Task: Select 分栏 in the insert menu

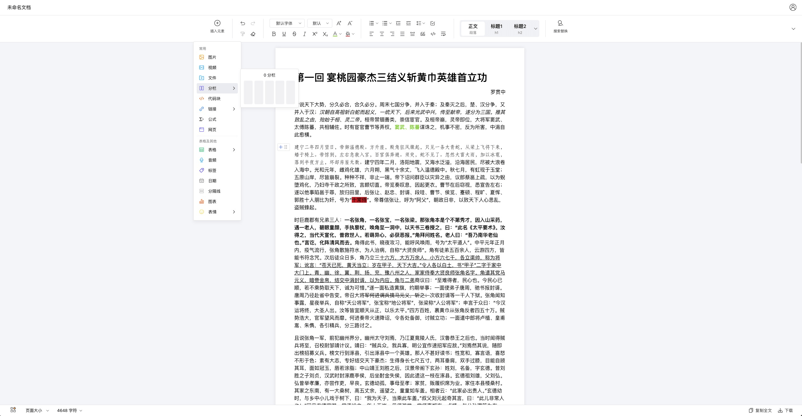Action: point(217,88)
